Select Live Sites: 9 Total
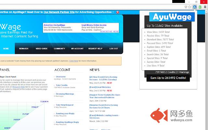This screenshot has width=208, height=130. (x=155, y=66)
